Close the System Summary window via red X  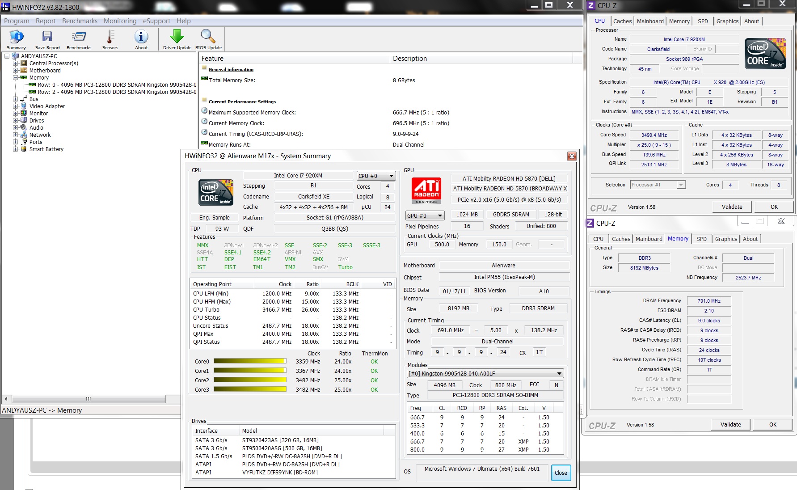(572, 156)
